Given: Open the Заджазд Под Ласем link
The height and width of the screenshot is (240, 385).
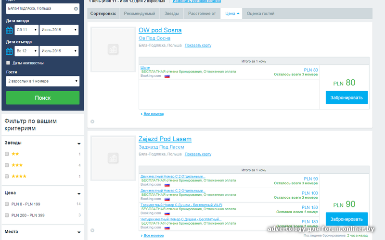Looking at the screenshot, I should point(161,147).
